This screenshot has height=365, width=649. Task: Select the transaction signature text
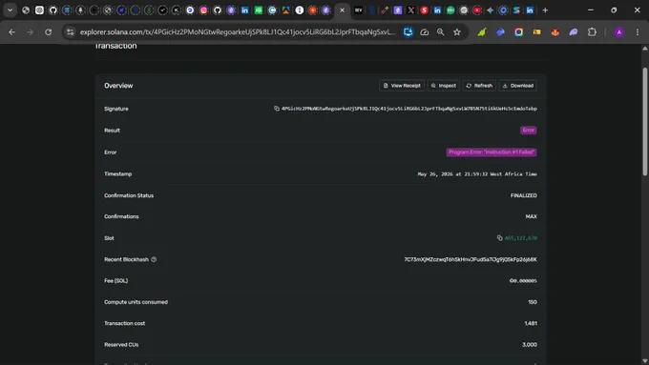click(408, 109)
